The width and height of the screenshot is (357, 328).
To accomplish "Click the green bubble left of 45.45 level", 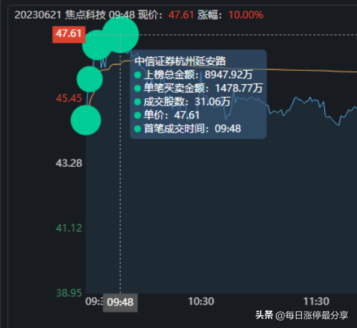I will coord(90,79).
